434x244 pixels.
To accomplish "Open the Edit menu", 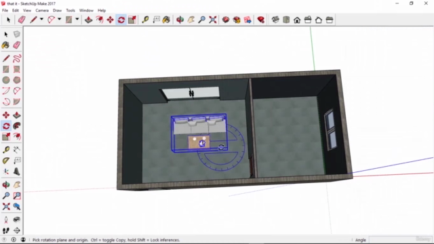I will click(15, 10).
